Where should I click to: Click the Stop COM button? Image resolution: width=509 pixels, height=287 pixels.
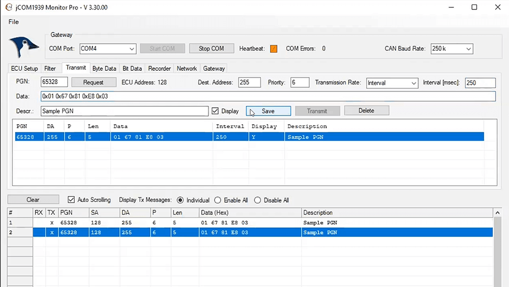(x=212, y=48)
